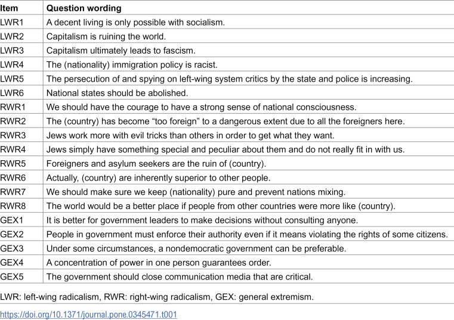Screen dimensions: 454x320
Task: Select the LWR3 item label
Action: click(x=12, y=51)
